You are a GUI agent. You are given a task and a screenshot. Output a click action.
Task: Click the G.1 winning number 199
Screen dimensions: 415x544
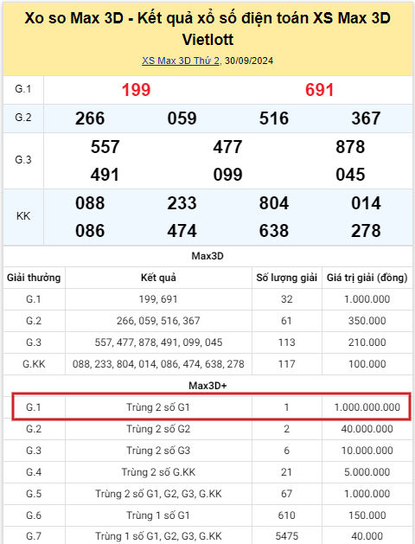pyautogui.click(x=136, y=90)
